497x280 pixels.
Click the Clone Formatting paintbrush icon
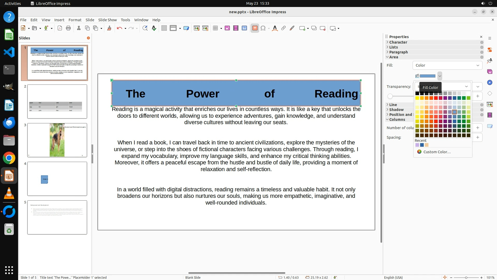(x=109, y=28)
